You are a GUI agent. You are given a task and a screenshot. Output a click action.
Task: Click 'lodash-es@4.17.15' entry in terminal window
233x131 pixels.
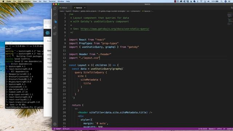[x=18, y=92]
